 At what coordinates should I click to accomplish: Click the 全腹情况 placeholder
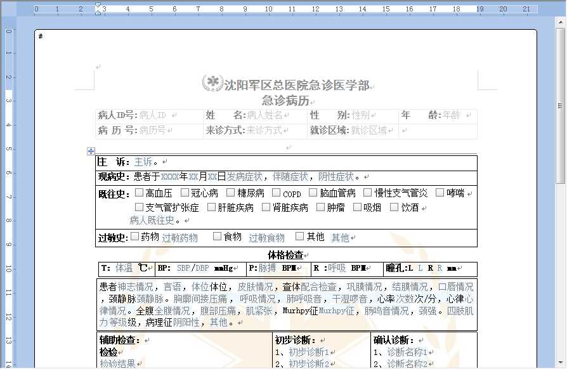[x=172, y=311]
